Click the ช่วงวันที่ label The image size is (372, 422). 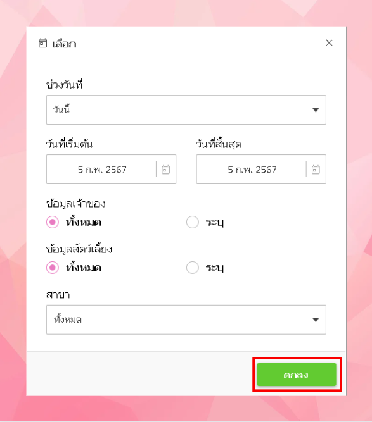64,84
